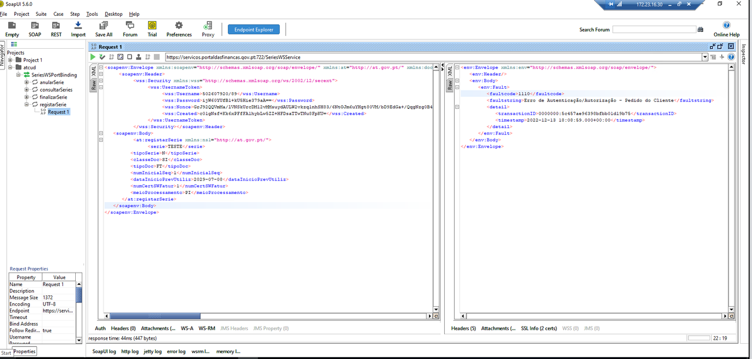Screen dimensions: 752x359
Task: Switch response view to Raw tab
Action: click(449, 85)
